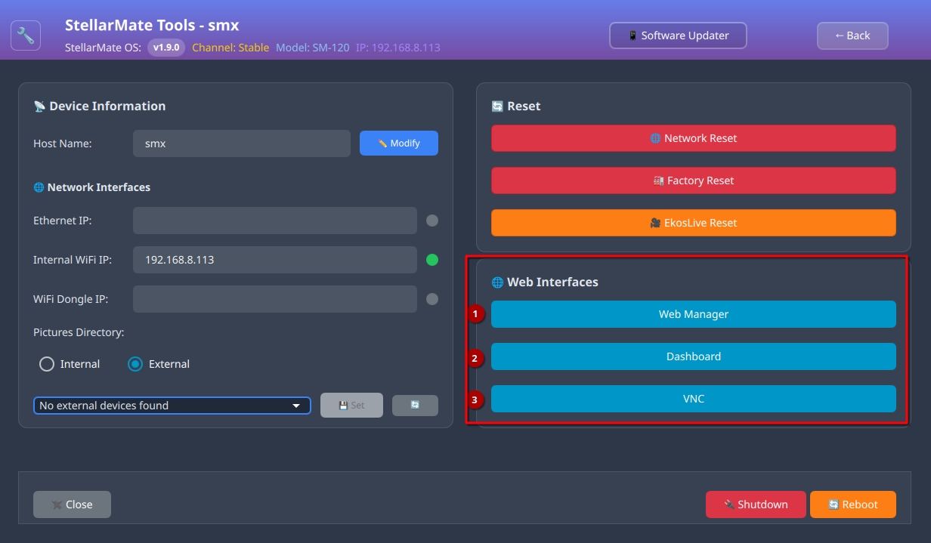931x543 pixels.
Task: Click the gray Ethernet status indicator
Action: click(x=432, y=221)
